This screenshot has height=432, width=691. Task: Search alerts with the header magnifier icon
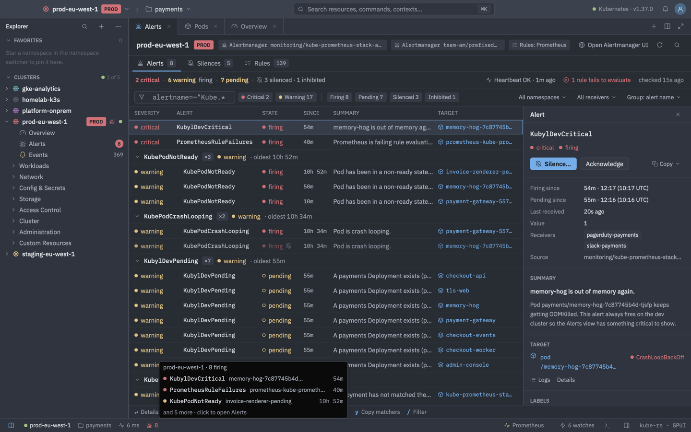point(677,45)
